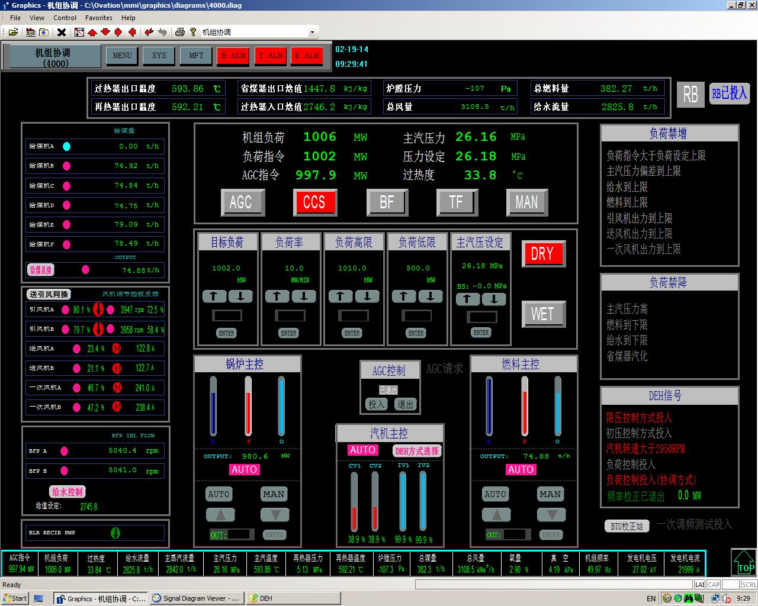Click the green TOP arrow icon
This screenshot has height=606, width=758.
click(x=744, y=562)
